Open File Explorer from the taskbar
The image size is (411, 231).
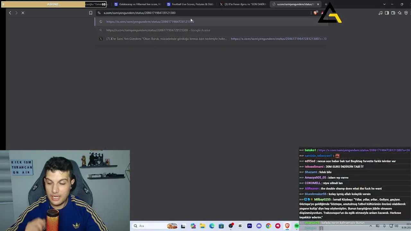(x=202, y=226)
